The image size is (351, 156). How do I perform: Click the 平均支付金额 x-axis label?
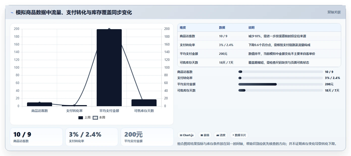tap(109, 111)
